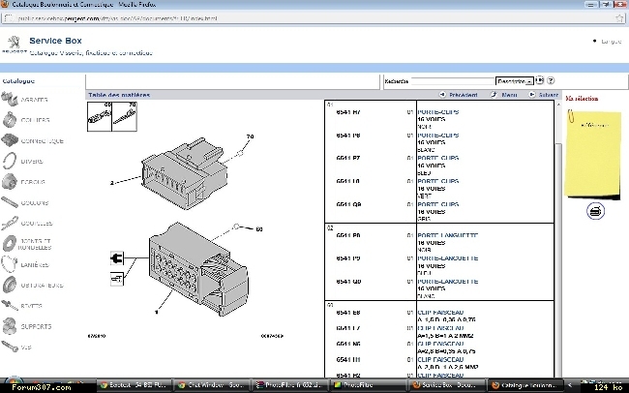The image size is (629, 393).
Task: Select the LANIÈRES strap icon
Action: coord(10,264)
